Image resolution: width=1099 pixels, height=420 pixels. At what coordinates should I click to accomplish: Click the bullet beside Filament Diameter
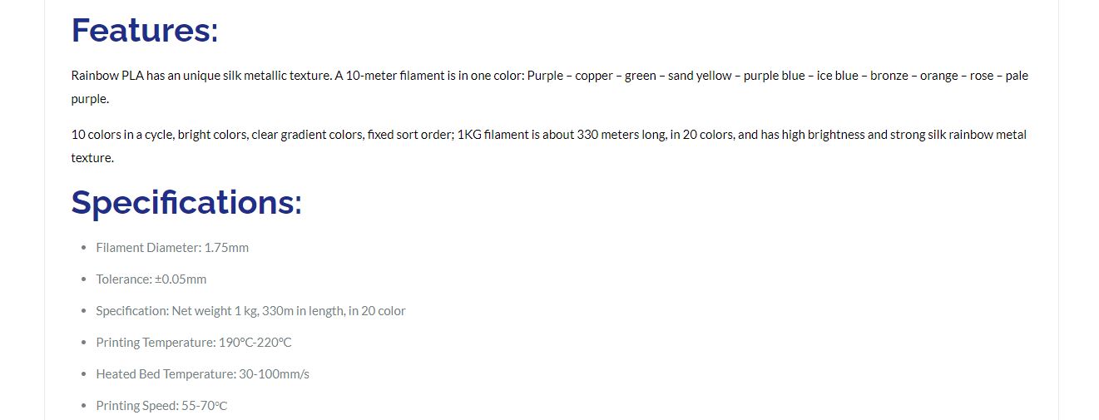(x=83, y=248)
